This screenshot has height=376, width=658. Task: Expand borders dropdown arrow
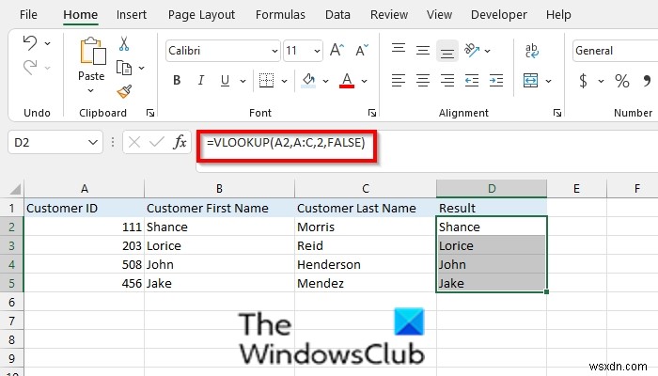[x=284, y=81]
